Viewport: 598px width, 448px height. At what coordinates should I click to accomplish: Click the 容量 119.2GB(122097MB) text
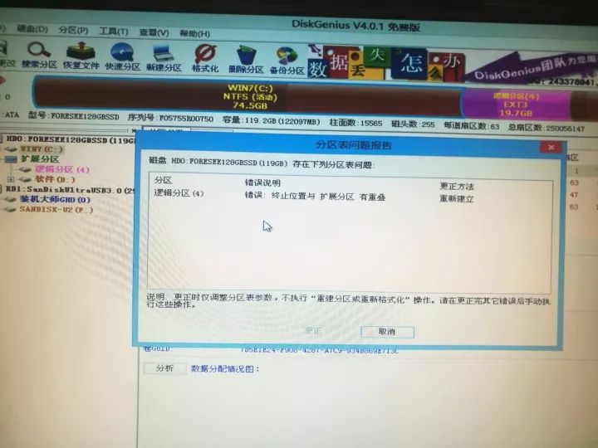click(272, 121)
